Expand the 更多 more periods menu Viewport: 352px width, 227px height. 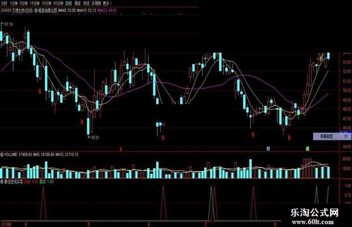pos(107,3)
